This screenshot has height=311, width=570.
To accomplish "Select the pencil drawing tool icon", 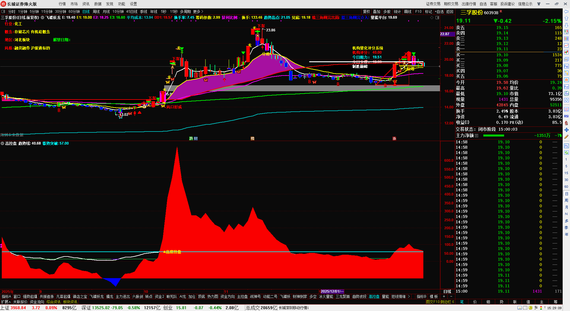I will pos(566,137).
